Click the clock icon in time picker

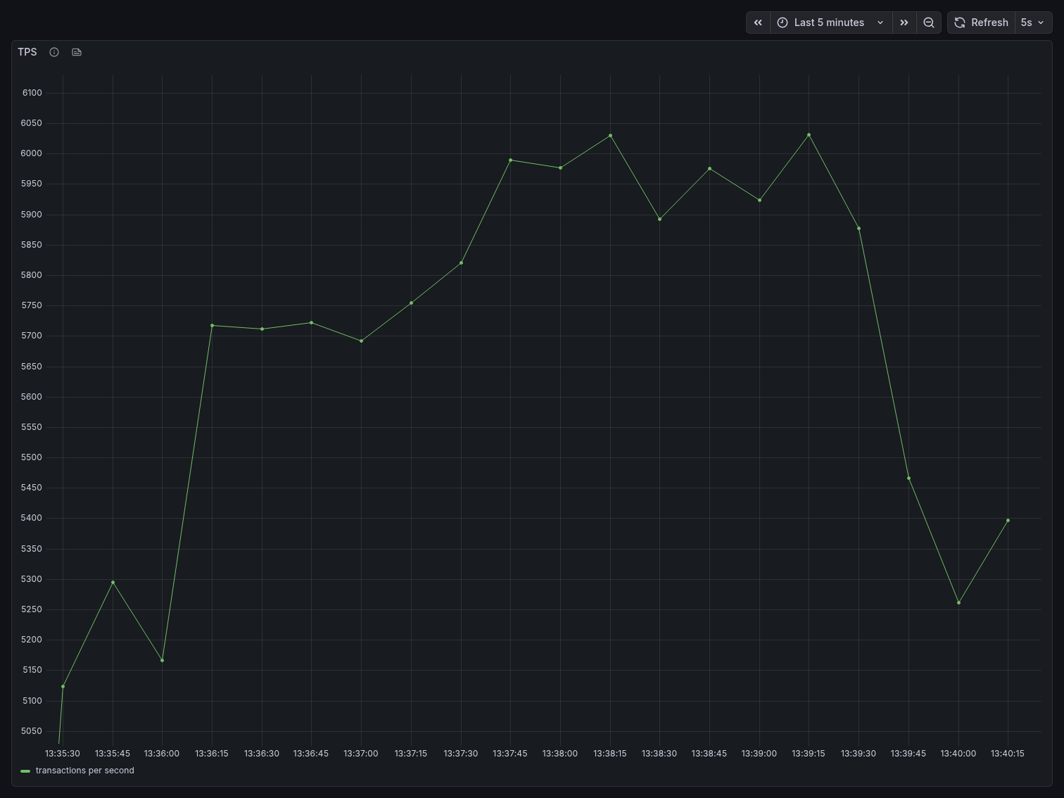point(783,23)
